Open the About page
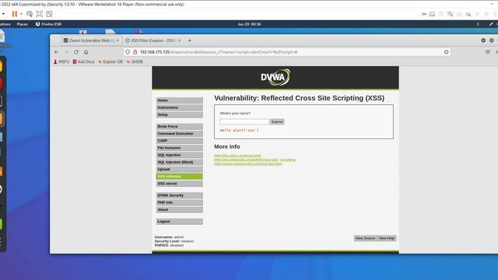 click(180, 209)
